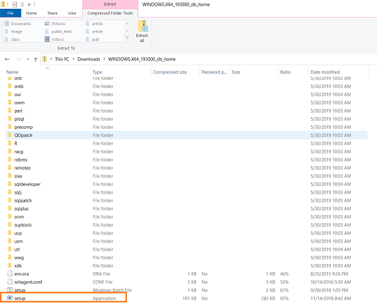
Task: Select the ords folder row
Action: (x=187, y=86)
